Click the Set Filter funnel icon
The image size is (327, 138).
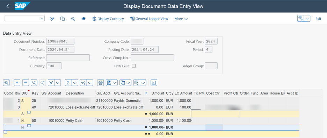click(x=51, y=83)
